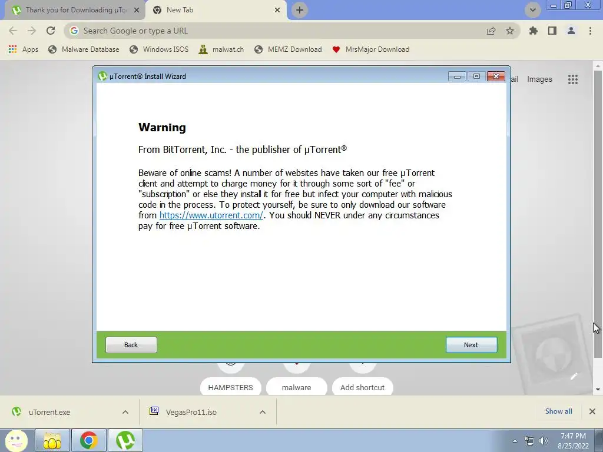Close the µTorrent Install Wizard window

[496, 77]
